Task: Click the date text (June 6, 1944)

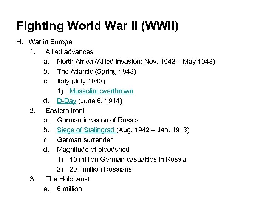Action: [100, 101]
